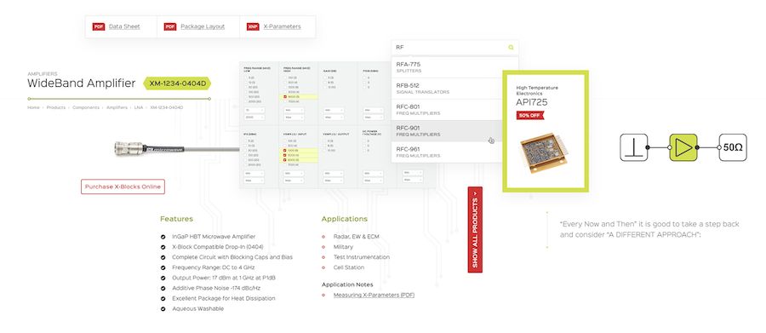766x333 pixels.
Task: Choose RFA-775 Splitters from search suggestions
Action: [447, 67]
